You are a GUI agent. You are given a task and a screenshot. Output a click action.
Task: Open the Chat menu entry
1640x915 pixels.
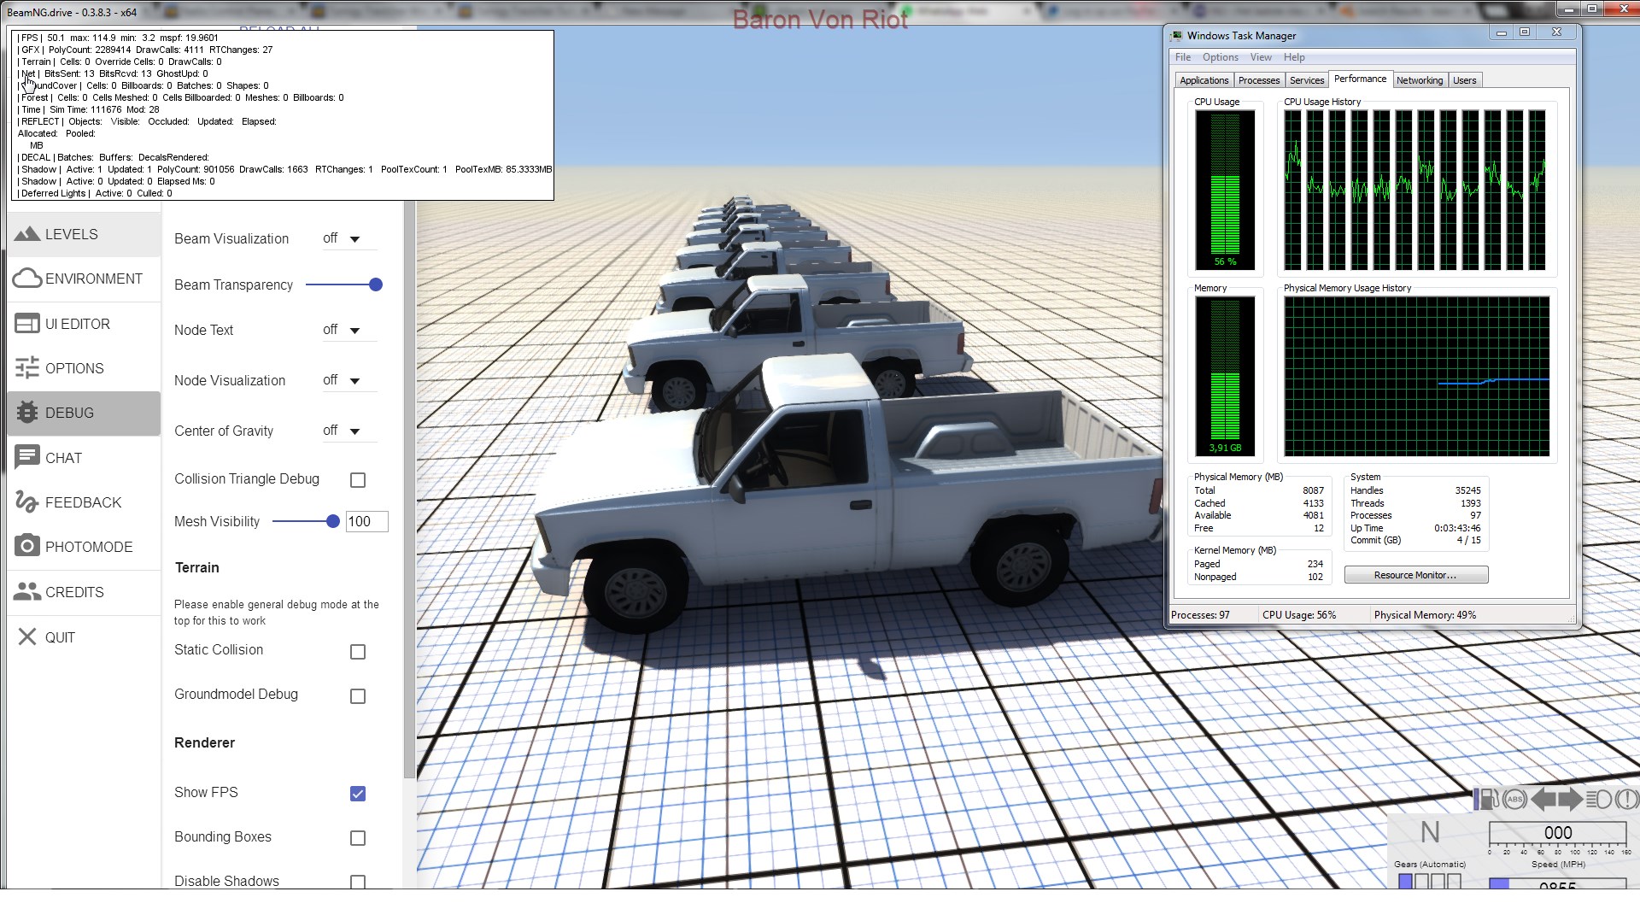click(x=84, y=458)
